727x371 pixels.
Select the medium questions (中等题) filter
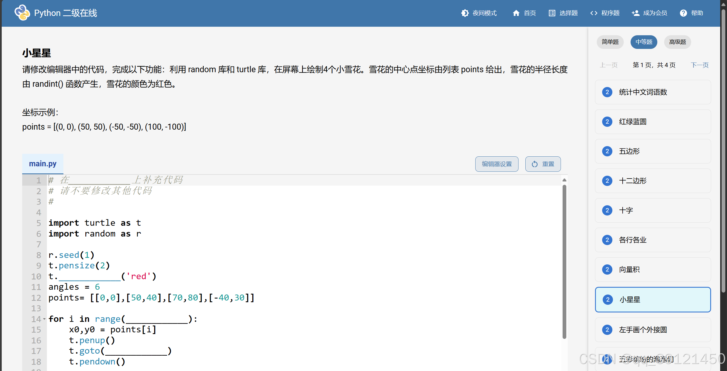click(x=644, y=42)
